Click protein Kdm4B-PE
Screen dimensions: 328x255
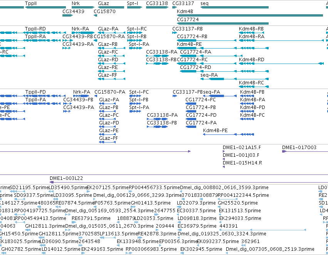click(215, 131)
